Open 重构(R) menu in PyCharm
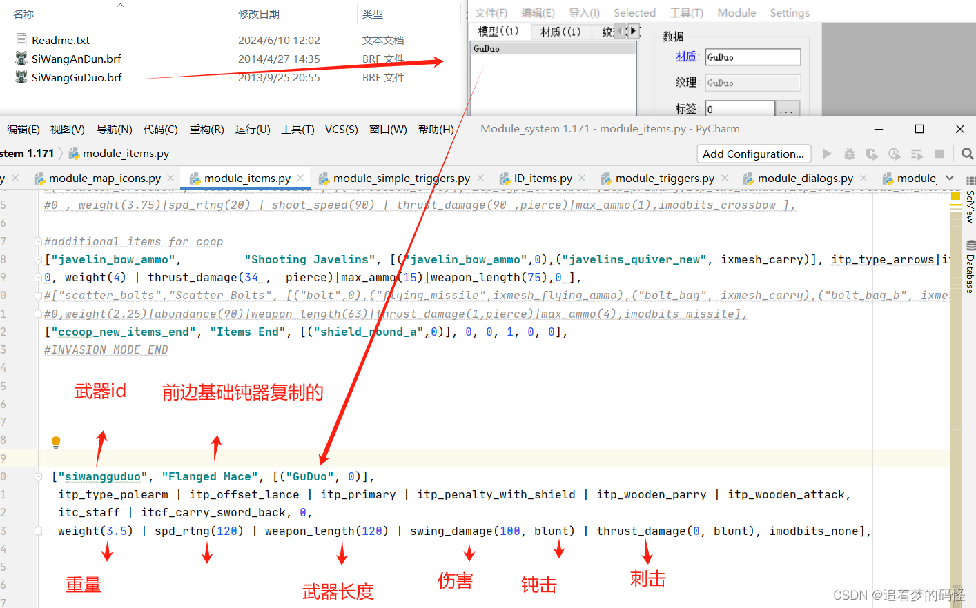This screenshot has height=608, width=976. pyautogui.click(x=207, y=130)
